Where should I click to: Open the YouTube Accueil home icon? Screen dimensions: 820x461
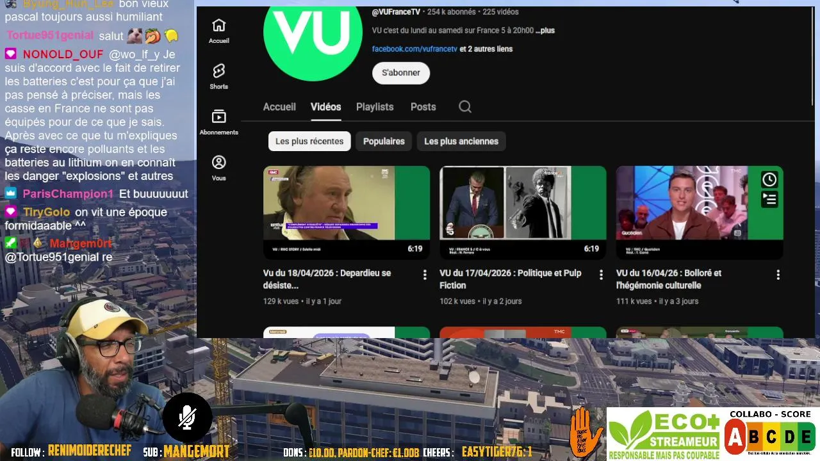pos(218,26)
